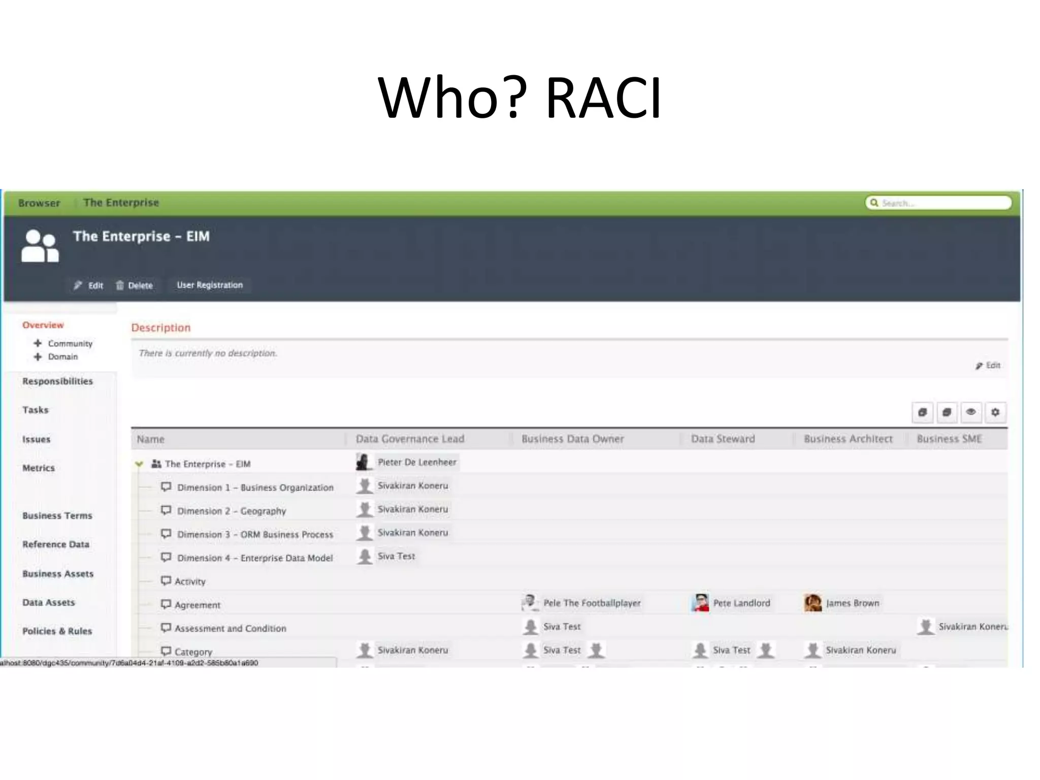This screenshot has height=780, width=1040.
Task: Open Assessment and Condition row
Action: [231, 628]
